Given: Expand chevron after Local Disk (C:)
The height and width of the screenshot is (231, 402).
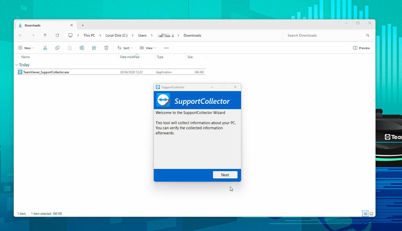Looking at the screenshot, I should pyautogui.click(x=133, y=35).
